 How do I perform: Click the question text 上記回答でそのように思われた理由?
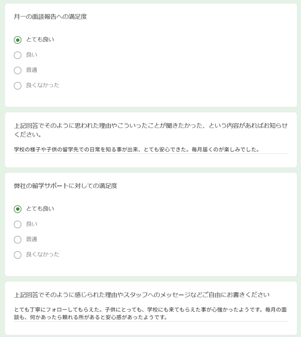click(x=151, y=130)
